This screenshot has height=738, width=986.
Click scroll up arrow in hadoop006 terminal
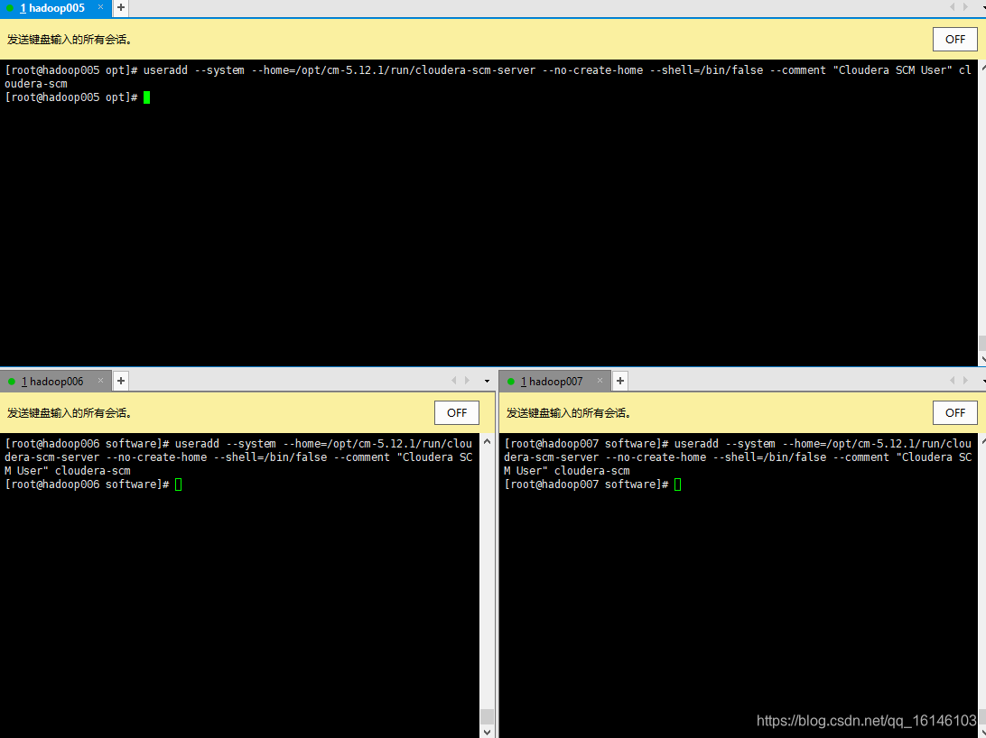click(x=487, y=441)
